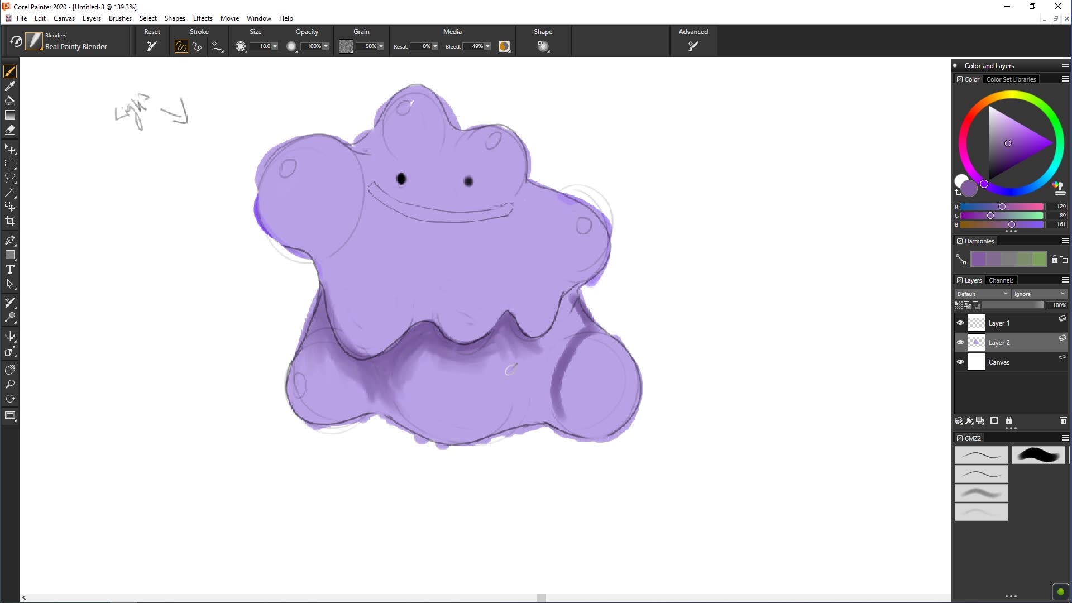Select the Eraser tool
The height and width of the screenshot is (603, 1072).
[x=10, y=130]
